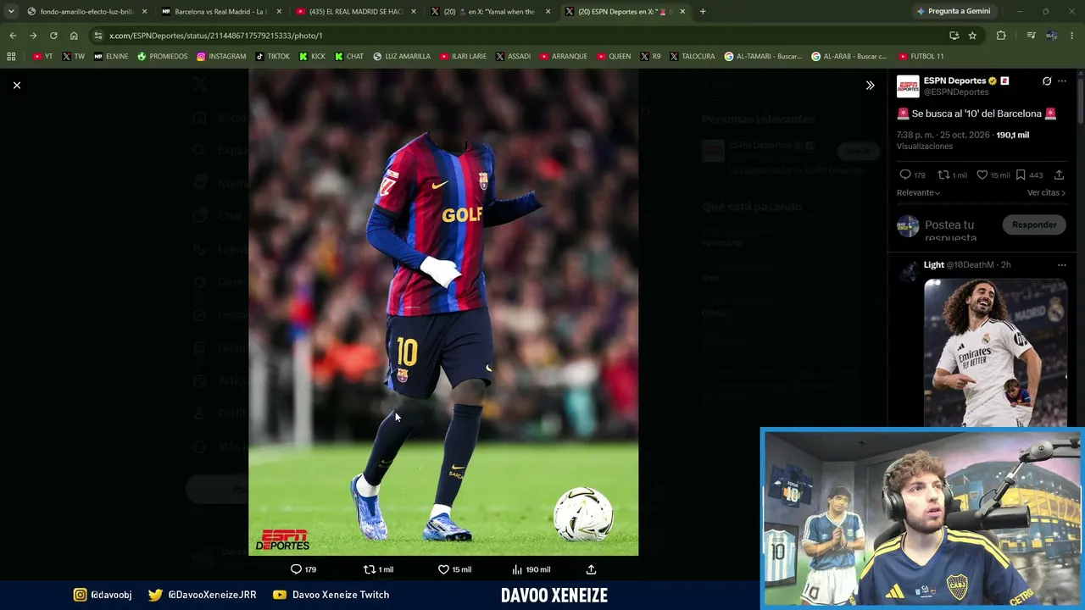Reload the page in browser toolbar
Screen dimensions: 1085x610
coord(53,36)
